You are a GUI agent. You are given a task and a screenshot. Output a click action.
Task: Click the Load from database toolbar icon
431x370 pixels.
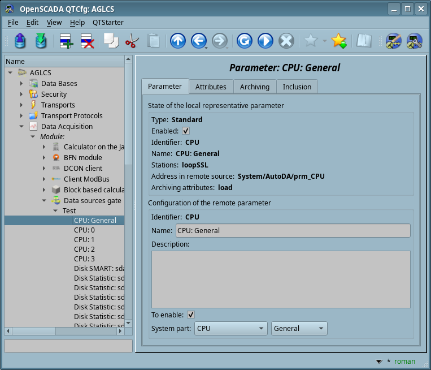coord(20,41)
